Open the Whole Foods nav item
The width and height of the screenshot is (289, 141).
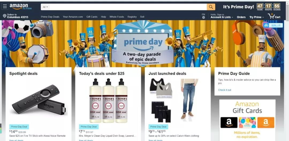pyautogui.click(x=117, y=17)
